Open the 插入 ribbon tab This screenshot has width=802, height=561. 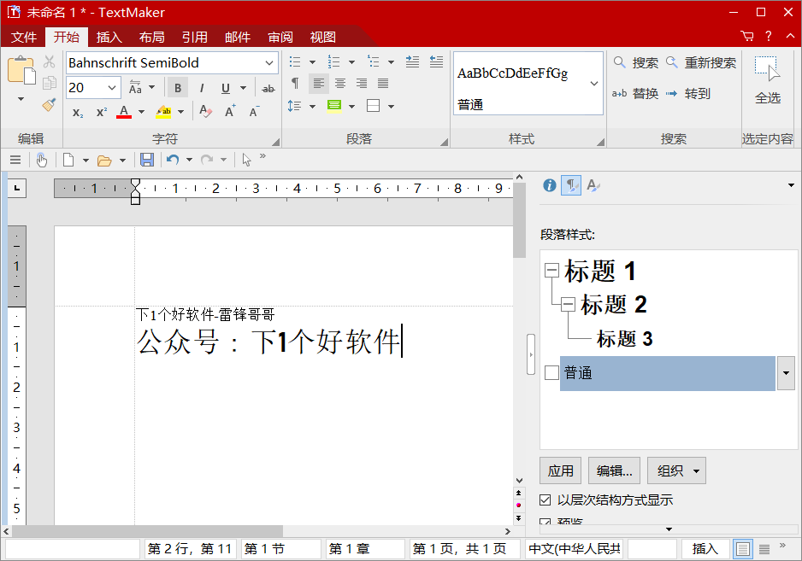coord(109,37)
